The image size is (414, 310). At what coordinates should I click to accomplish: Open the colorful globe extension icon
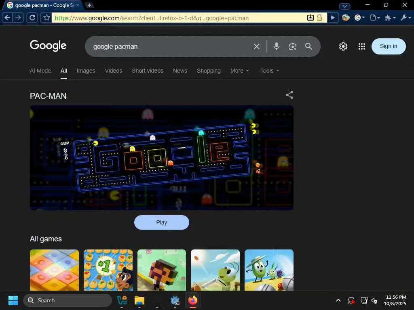point(346,18)
